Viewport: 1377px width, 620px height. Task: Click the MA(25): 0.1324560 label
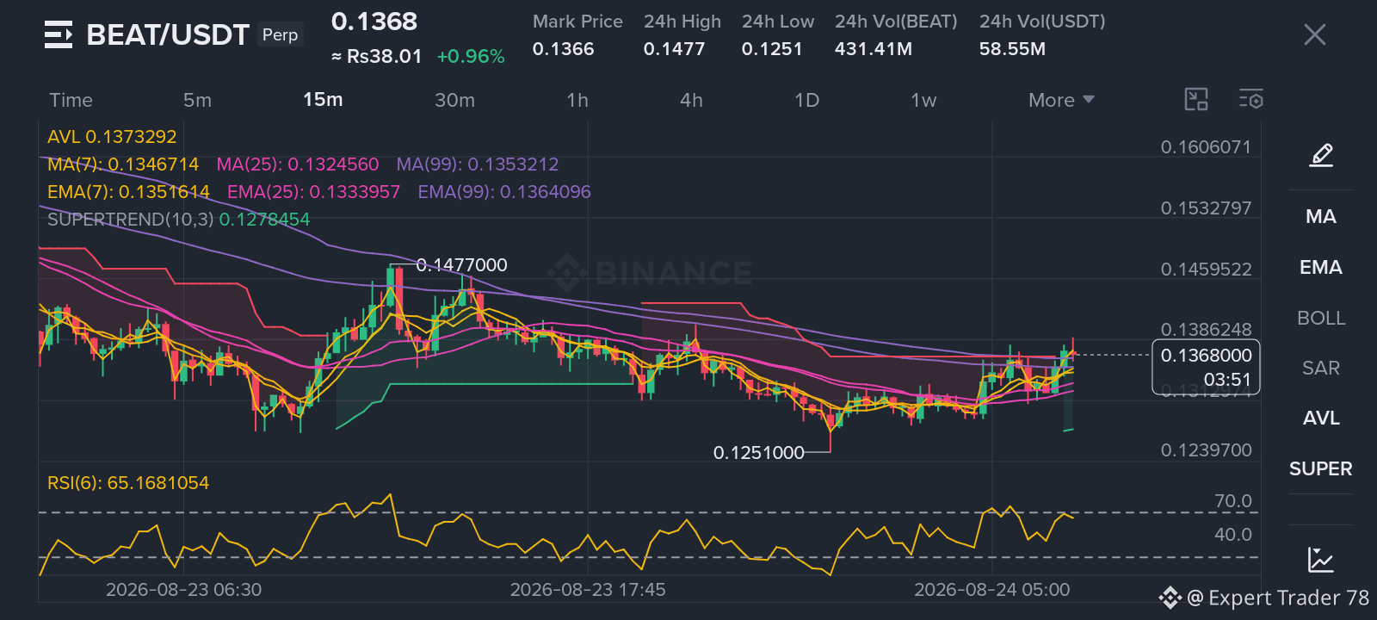coord(298,164)
